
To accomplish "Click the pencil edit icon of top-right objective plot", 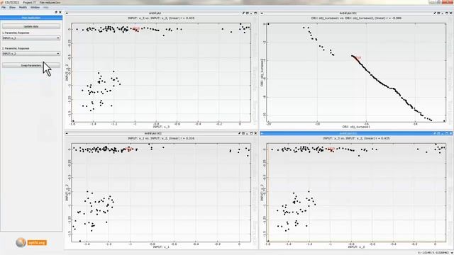I will pyautogui.click(x=435, y=13).
